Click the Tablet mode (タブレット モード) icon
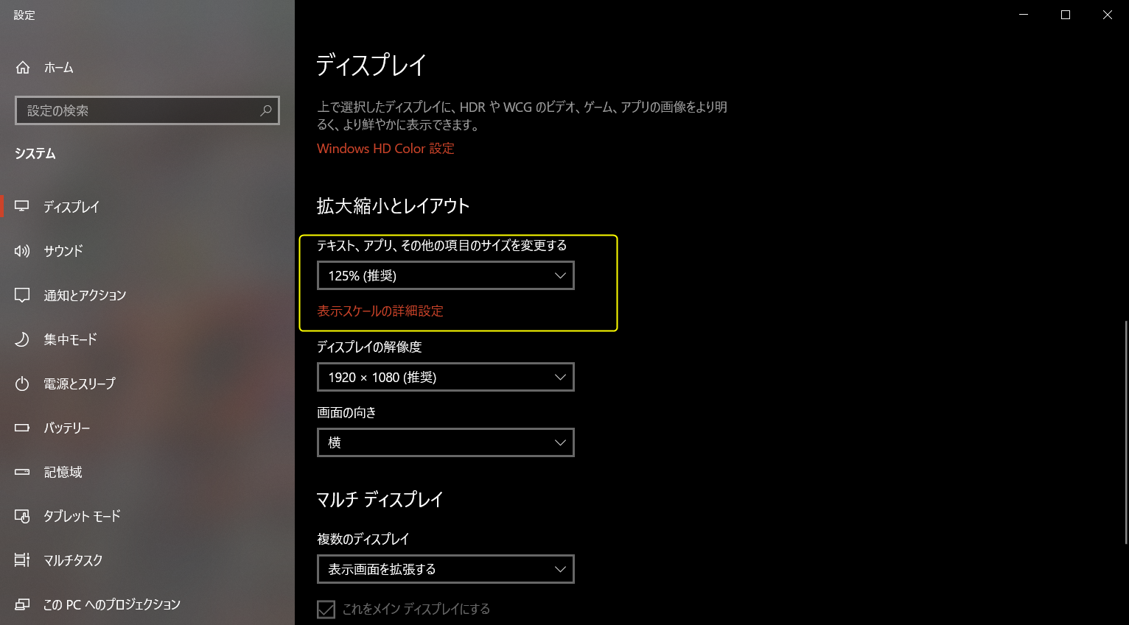Screen dimensions: 1129x625 [22, 516]
